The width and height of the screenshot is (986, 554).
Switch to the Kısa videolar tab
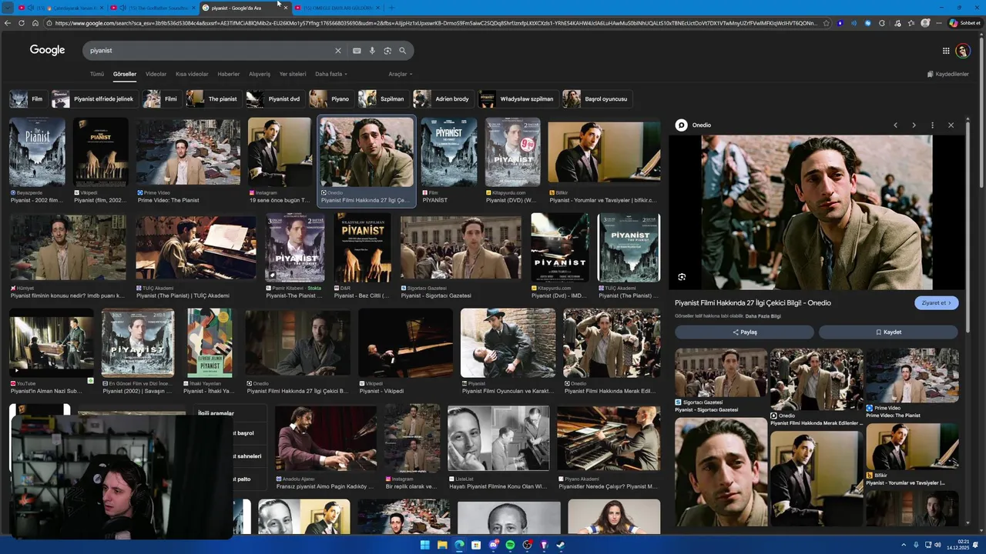(192, 75)
